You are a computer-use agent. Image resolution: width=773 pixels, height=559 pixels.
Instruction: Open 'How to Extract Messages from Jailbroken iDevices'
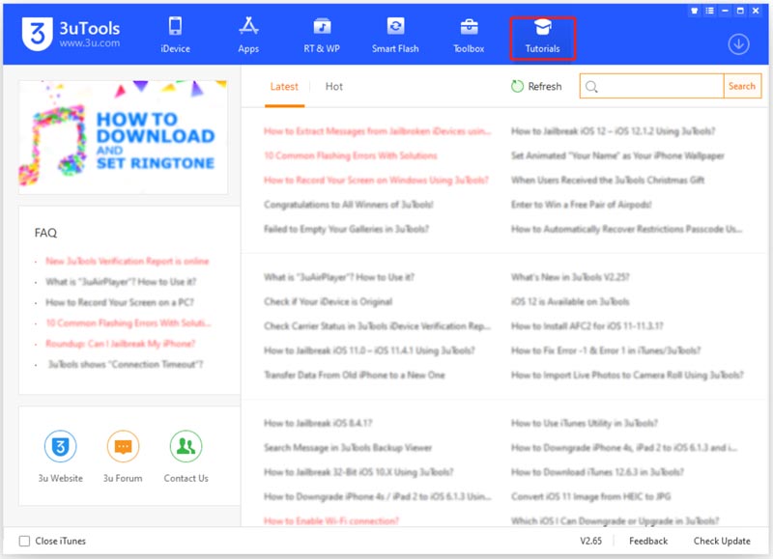click(377, 131)
